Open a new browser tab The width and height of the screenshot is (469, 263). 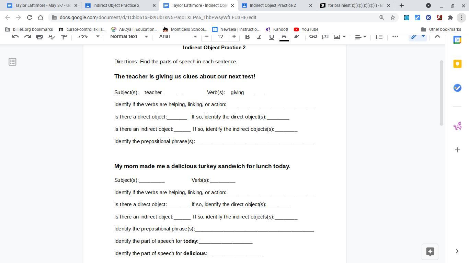tap(401, 5)
